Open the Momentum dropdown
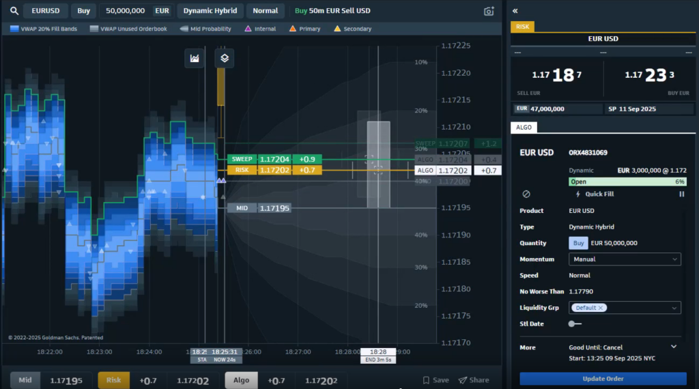The width and height of the screenshot is (699, 389). click(x=624, y=259)
